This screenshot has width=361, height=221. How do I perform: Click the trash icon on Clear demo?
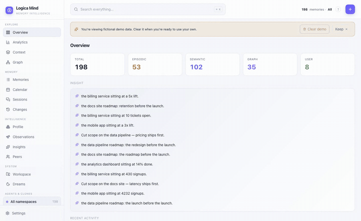click(x=304, y=29)
